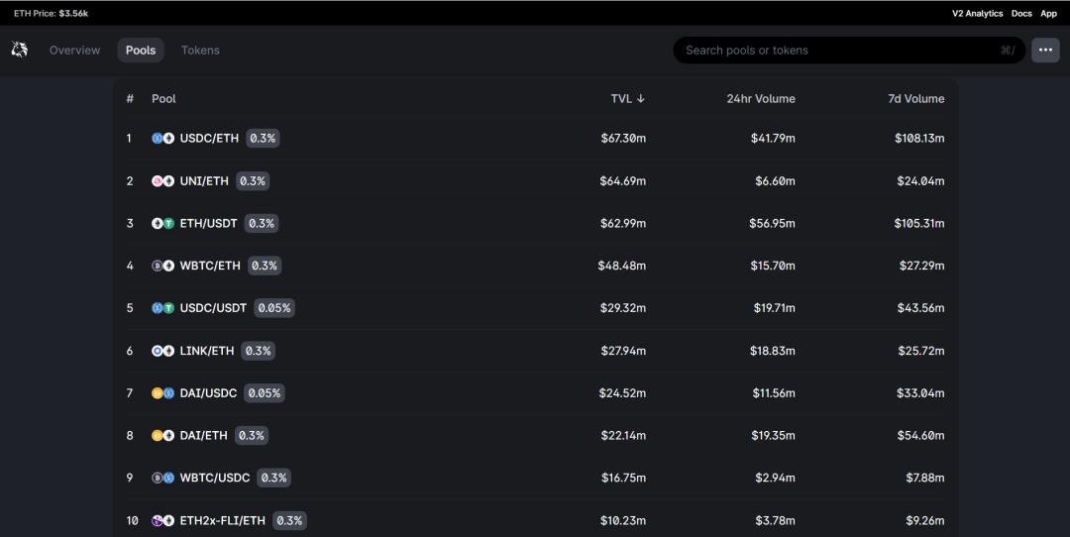
Task: Open the USDC/USDT 0.05% pool row
Action: [213, 308]
